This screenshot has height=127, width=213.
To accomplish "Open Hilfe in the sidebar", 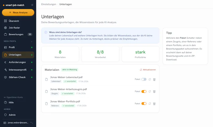I will 18,103.
